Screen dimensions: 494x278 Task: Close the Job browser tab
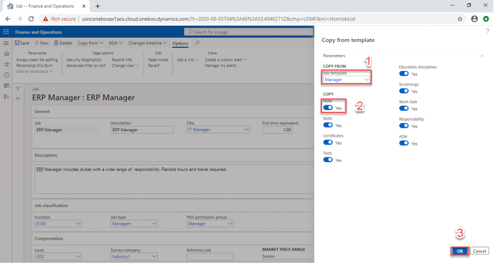[84, 6]
